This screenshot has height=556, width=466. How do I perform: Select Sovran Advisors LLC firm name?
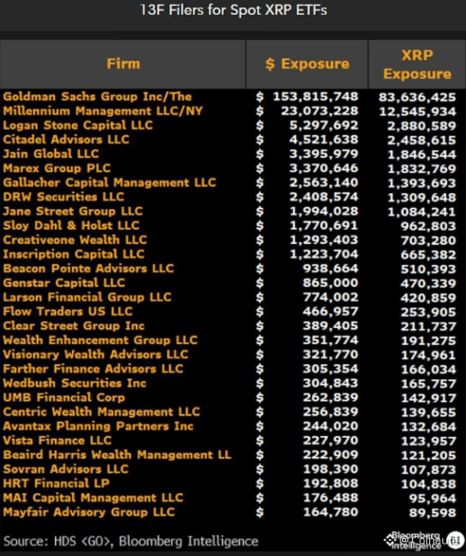pos(65,469)
